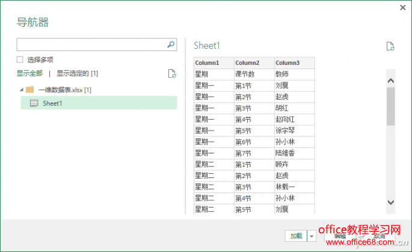Click the Column1 header

[x=207, y=63]
